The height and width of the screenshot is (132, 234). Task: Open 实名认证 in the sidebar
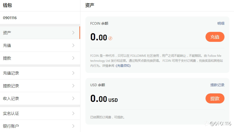point(40,113)
